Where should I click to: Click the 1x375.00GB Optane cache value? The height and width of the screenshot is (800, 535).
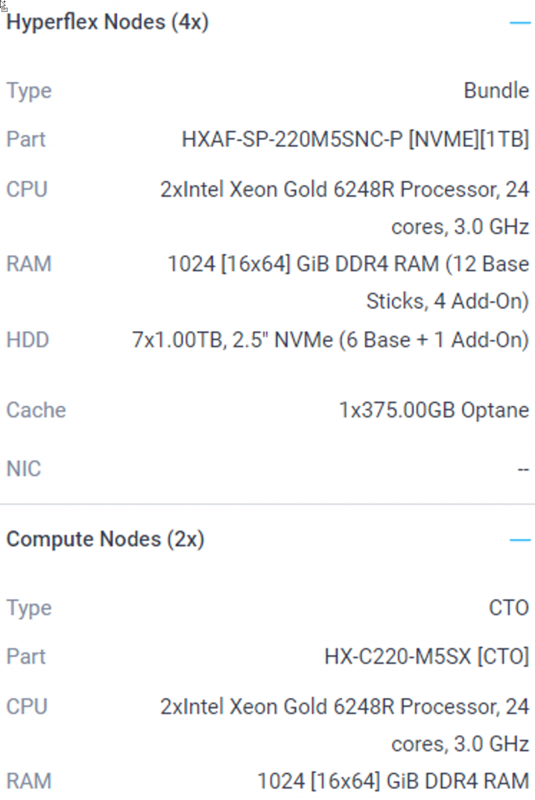[434, 410]
